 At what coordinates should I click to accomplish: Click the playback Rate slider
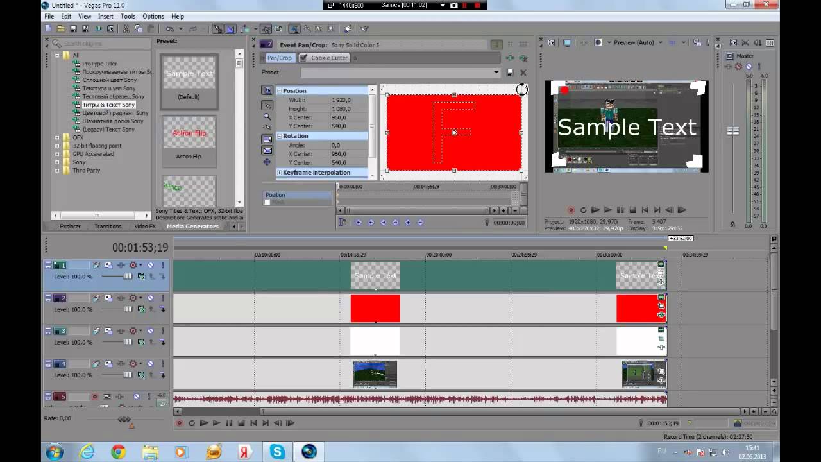click(124, 420)
